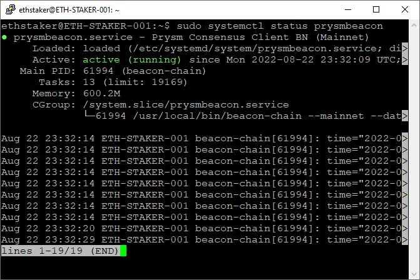Click the Main PID 61994 value

click(98, 71)
